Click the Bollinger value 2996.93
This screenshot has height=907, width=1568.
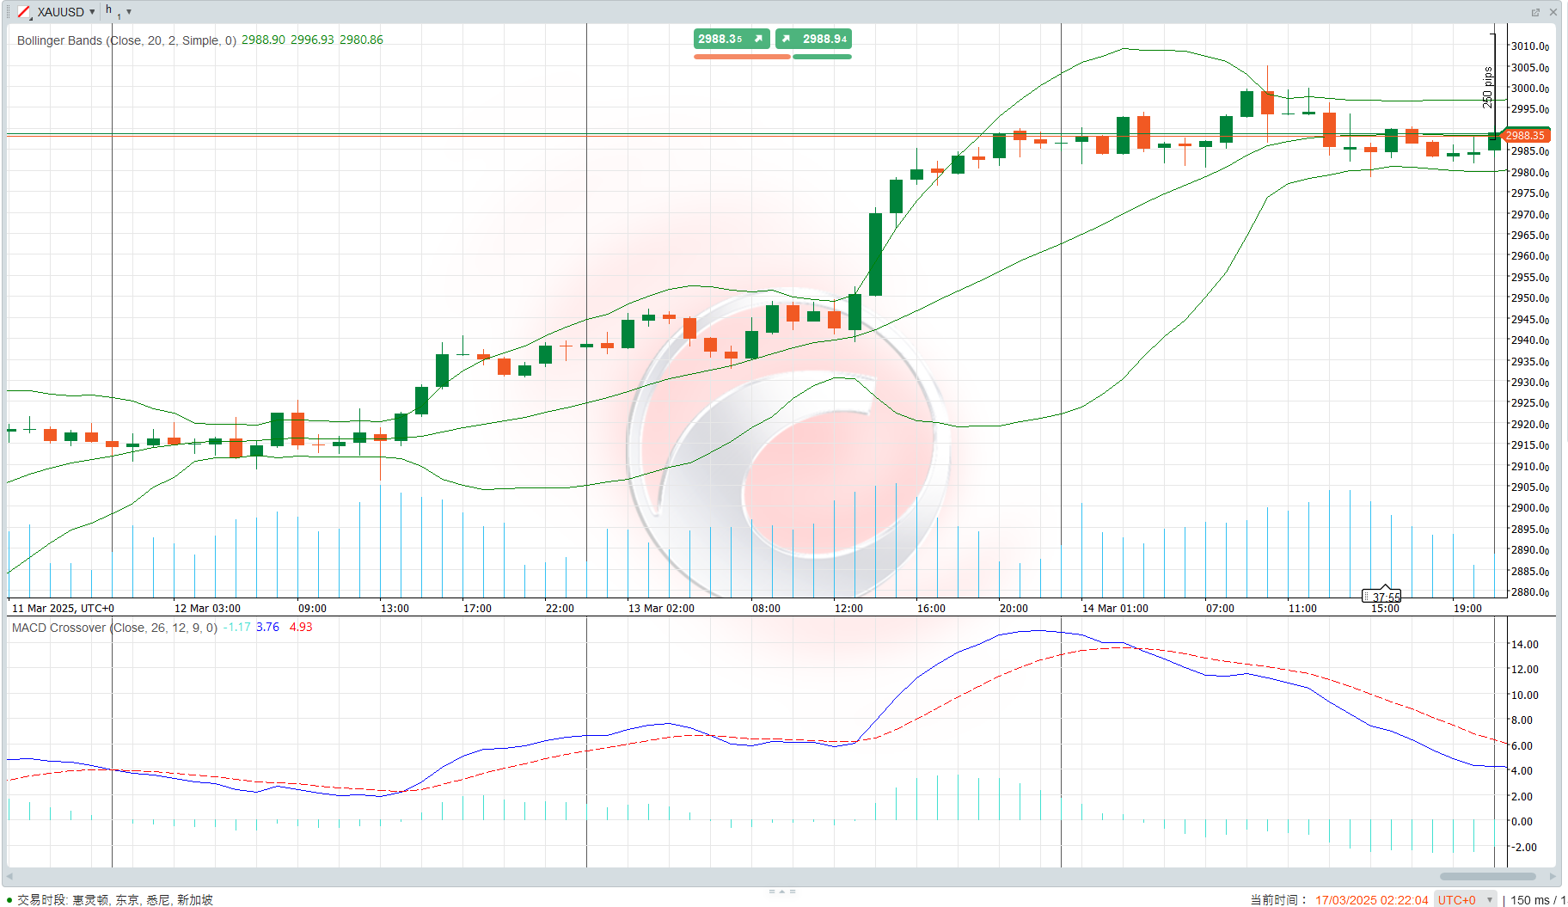point(312,40)
